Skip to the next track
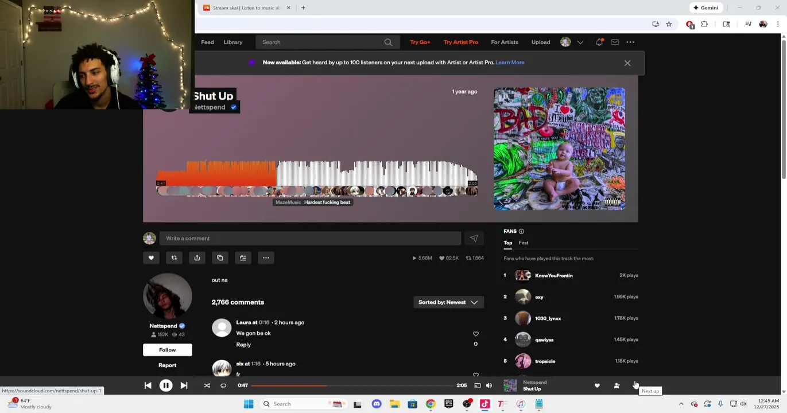Viewport: 787px width, 413px height. 184,385
